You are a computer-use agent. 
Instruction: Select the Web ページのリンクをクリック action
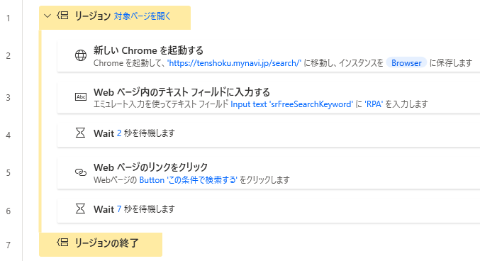click(x=269, y=173)
